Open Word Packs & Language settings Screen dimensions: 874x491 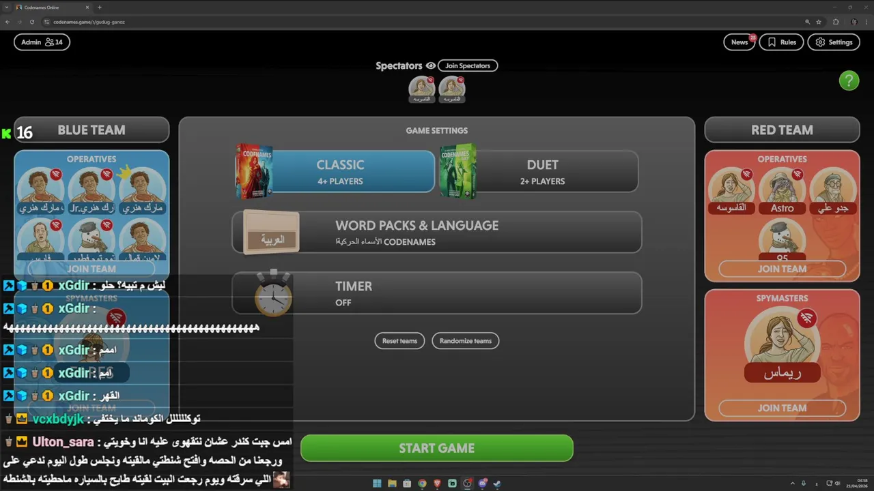pos(437,233)
